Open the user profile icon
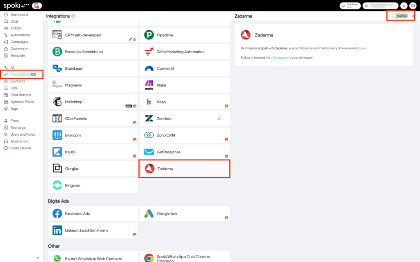The width and height of the screenshot is (420, 262). (x=404, y=6)
